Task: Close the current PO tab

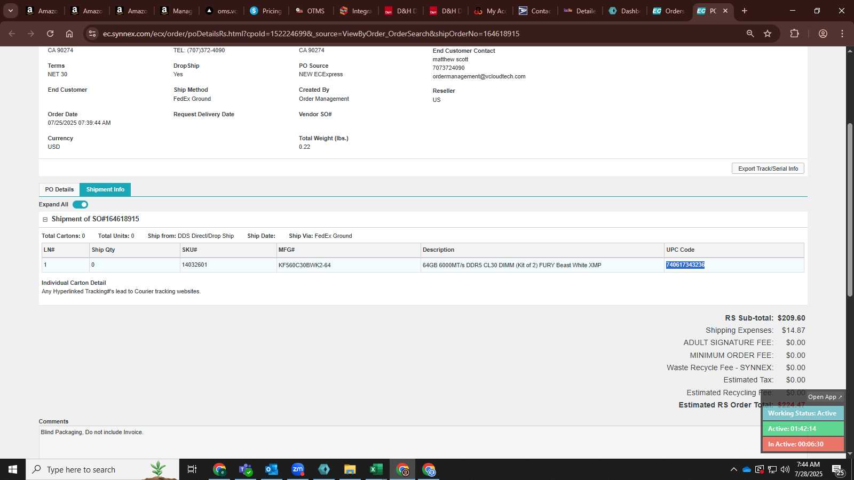Action: click(725, 11)
